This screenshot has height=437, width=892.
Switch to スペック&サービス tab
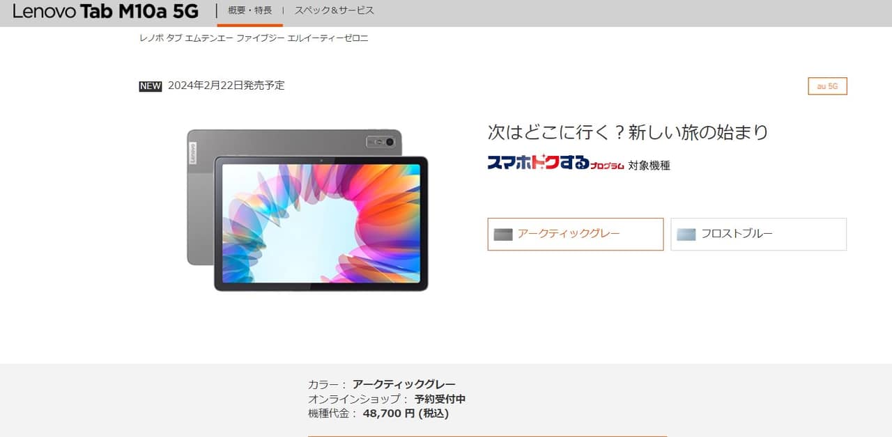[334, 10]
